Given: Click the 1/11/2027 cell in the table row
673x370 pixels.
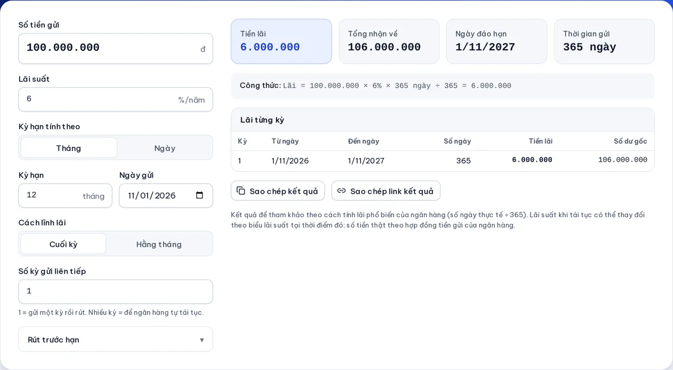Looking at the screenshot, I should pyautogui.click(x=366, y=161).
